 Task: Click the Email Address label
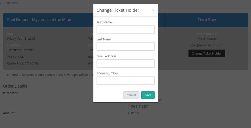[107, 56]
